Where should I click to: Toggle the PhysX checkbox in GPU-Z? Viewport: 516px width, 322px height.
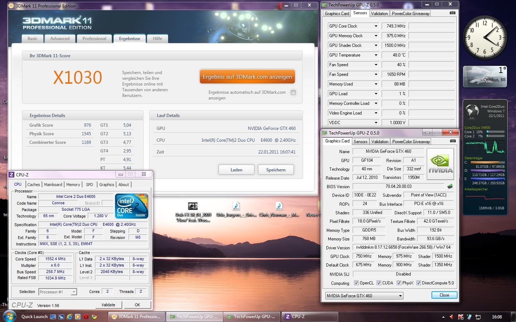pyautogui.click(x=399, y=283)
